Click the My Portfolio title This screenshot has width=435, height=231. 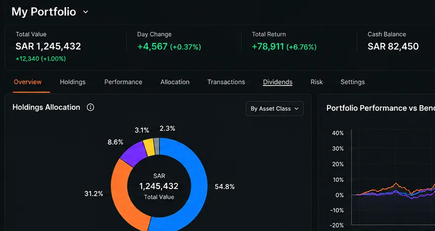pos(44,12)
